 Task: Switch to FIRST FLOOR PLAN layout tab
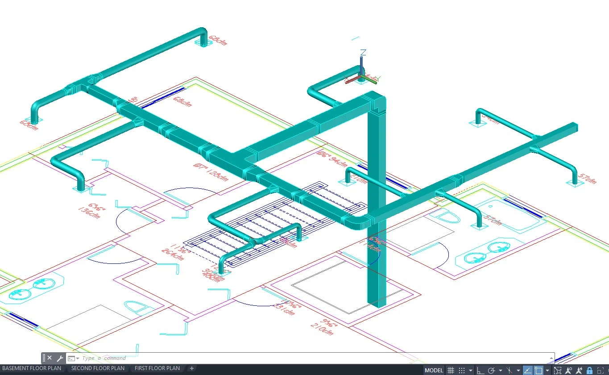[x=157, y=369]
